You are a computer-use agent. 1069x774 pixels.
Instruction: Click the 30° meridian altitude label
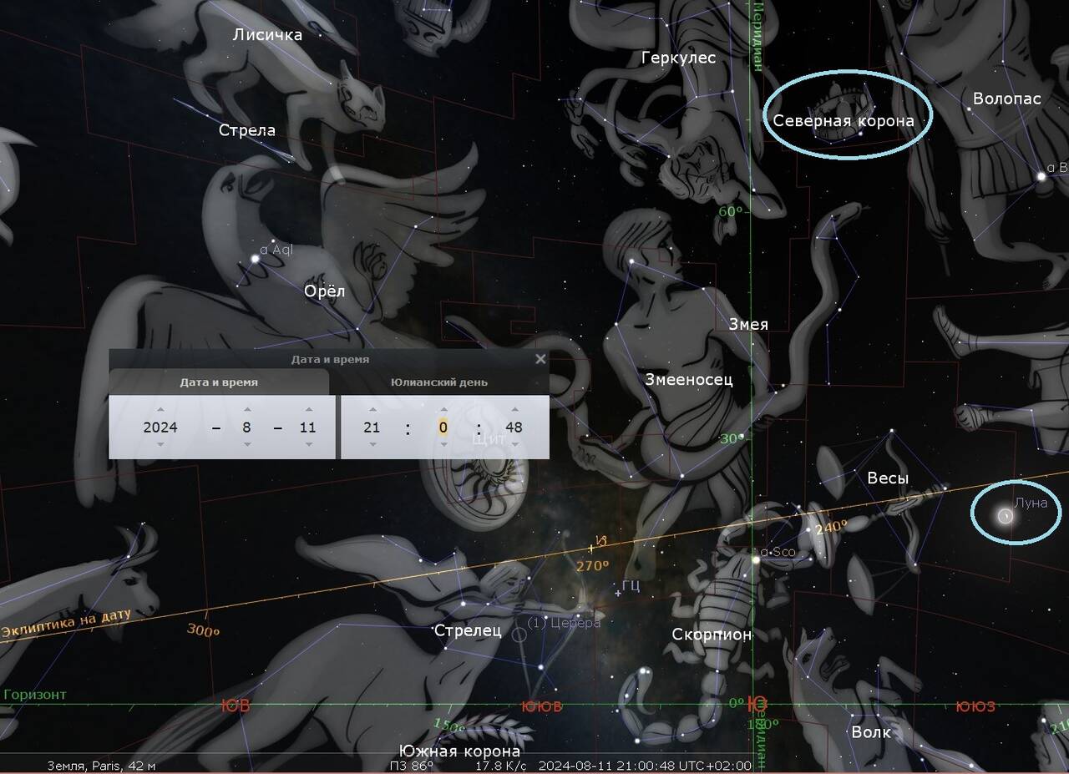731,438
